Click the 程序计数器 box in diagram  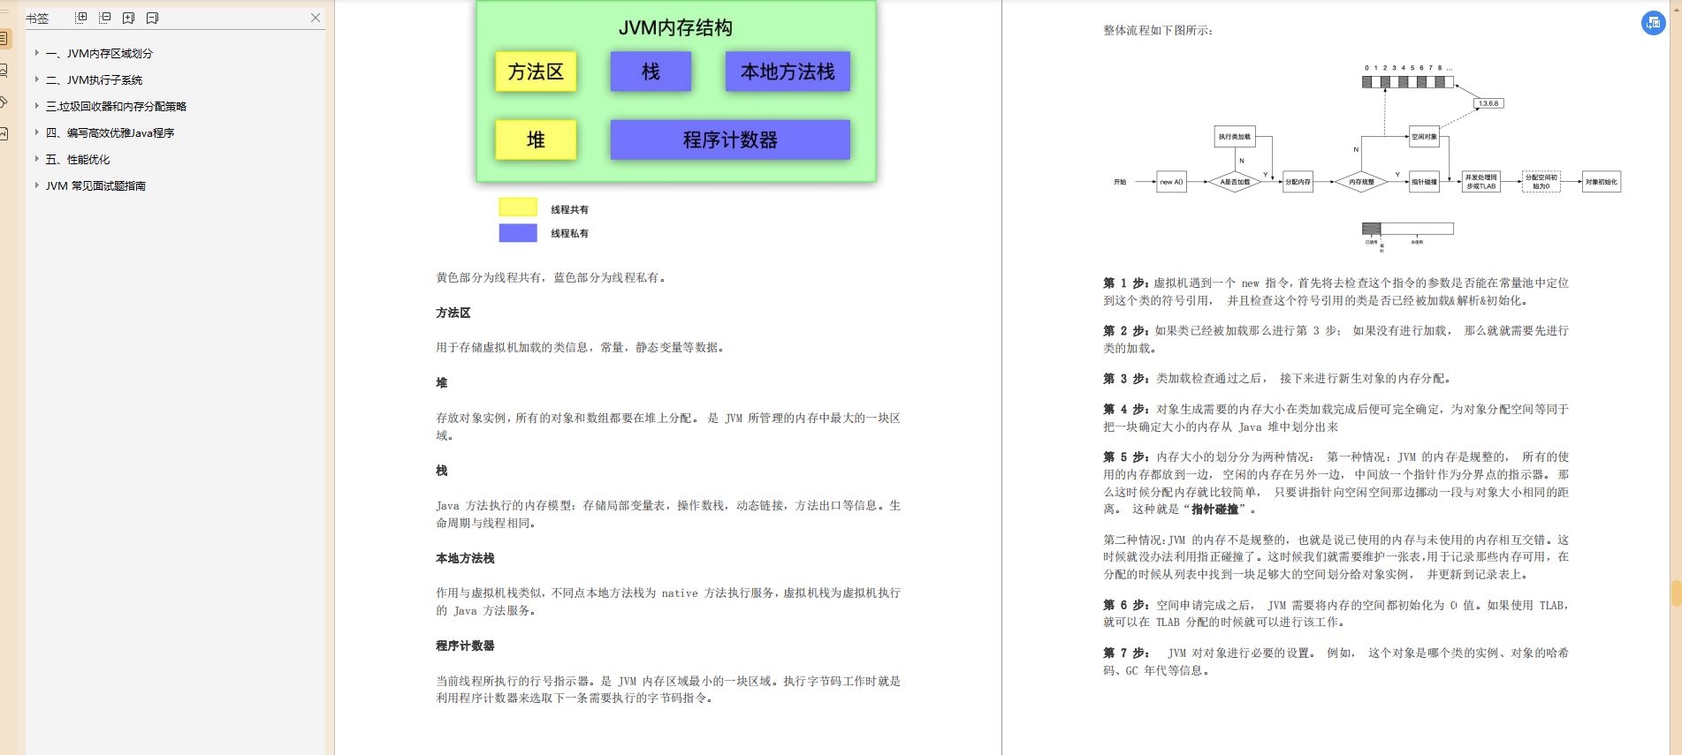[x=730, y=140]
